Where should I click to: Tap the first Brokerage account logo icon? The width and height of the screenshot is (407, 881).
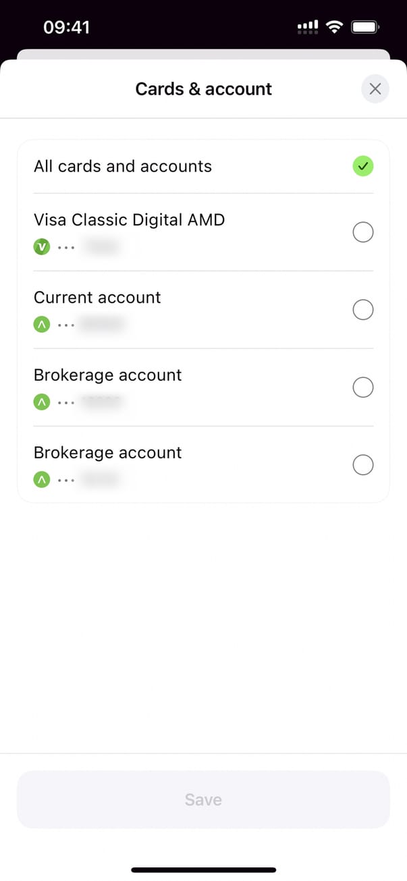click(x=42, y=402)
